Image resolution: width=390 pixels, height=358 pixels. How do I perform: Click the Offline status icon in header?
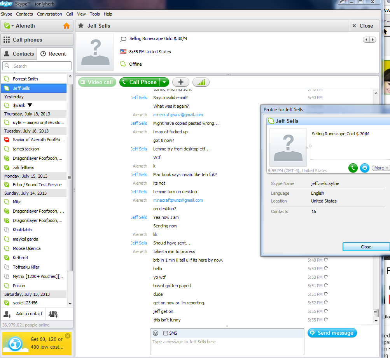coord(123,64)
